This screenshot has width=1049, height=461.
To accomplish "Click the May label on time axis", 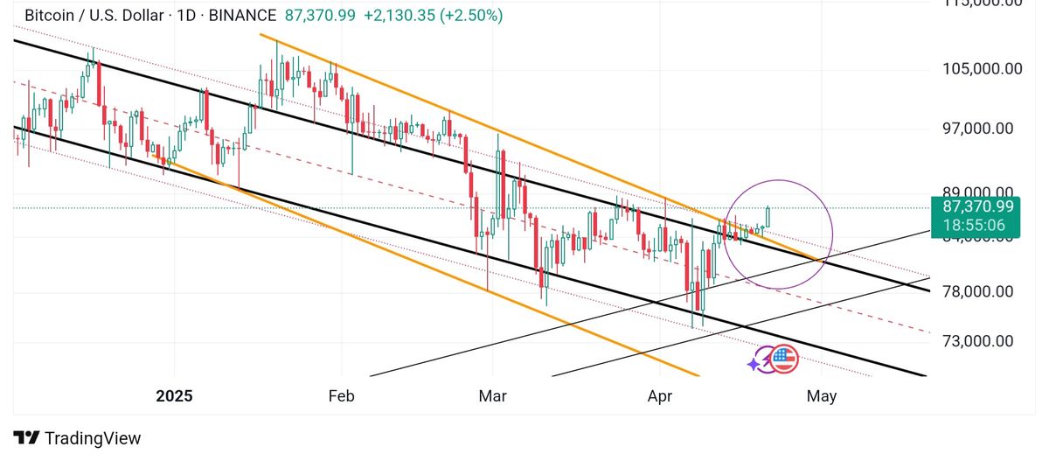I will point(822,396).
